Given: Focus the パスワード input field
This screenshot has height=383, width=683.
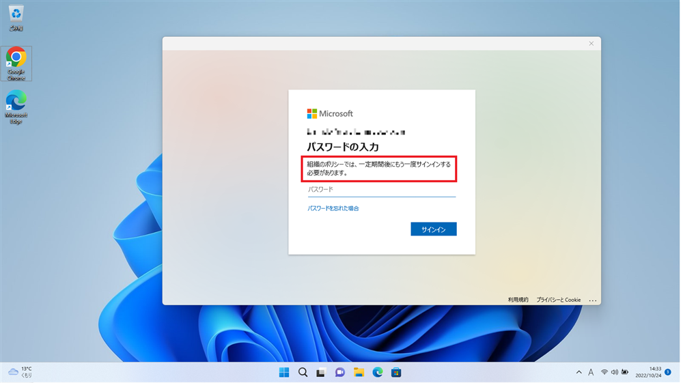Looking at the screenshot, I should coord(381,189).
